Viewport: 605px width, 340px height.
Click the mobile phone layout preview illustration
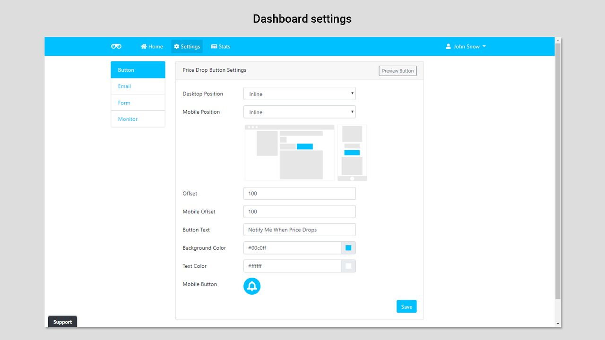(x=352, y=152)
